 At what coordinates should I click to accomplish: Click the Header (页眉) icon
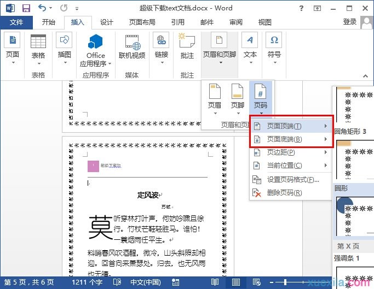(215, 97)
